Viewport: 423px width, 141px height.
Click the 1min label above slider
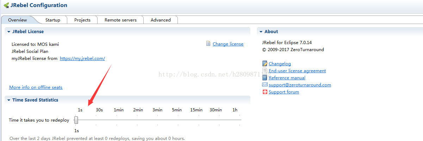coord(119,110)
